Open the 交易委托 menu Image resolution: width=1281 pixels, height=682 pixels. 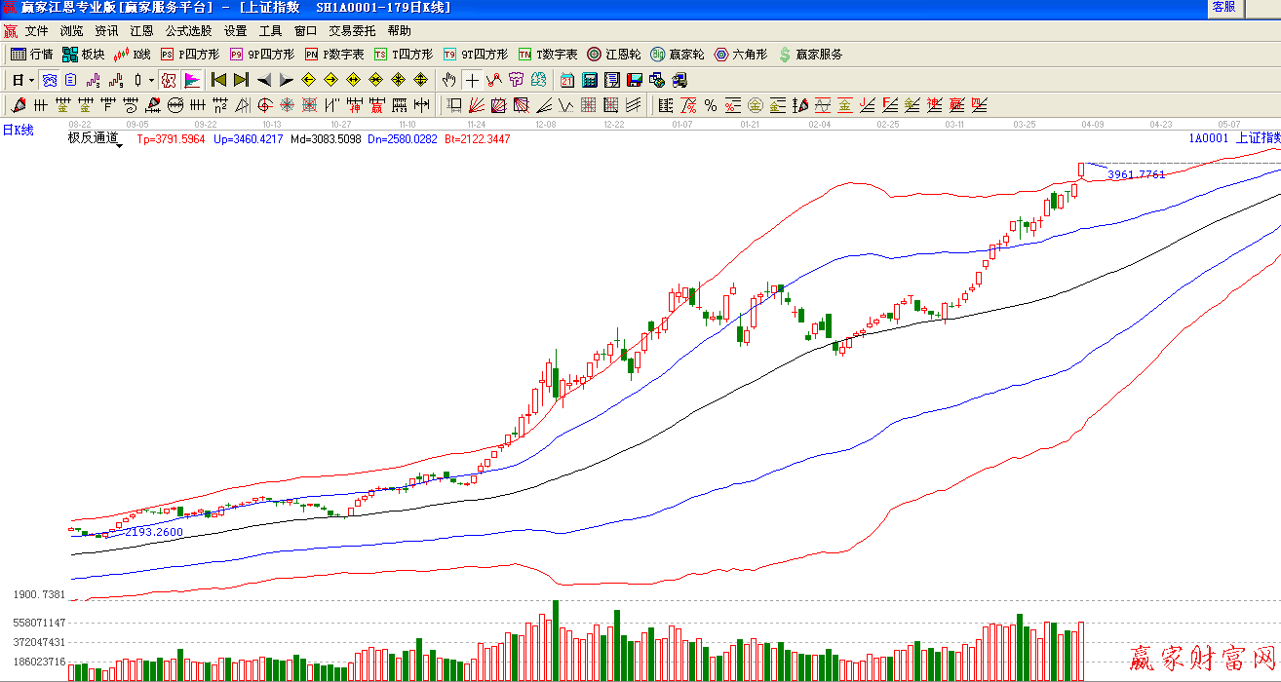tap(351, 31)
